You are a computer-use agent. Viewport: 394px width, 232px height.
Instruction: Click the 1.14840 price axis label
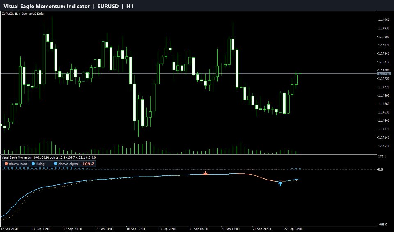click(384, 53)
